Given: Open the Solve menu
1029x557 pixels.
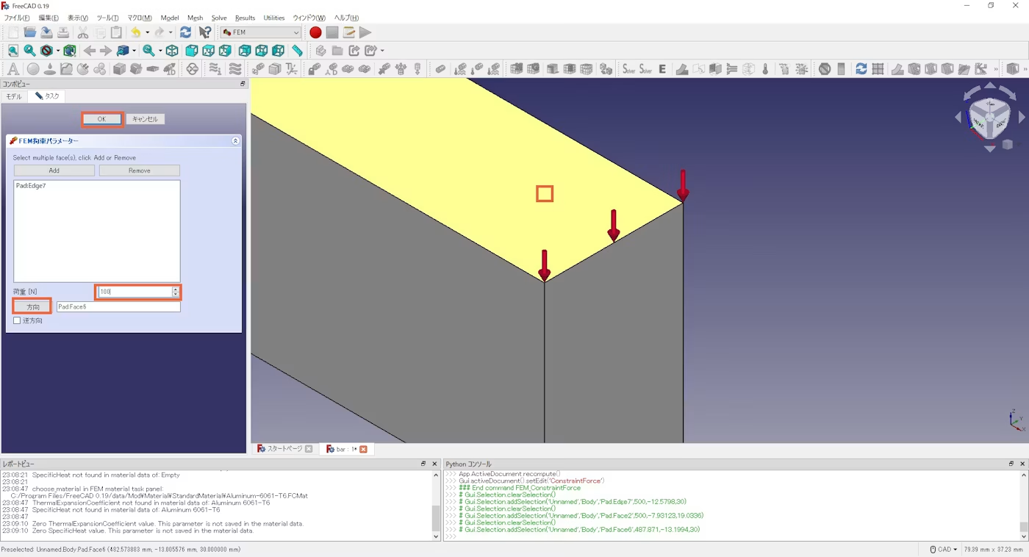Looking at the screenshot, I should (x=219, y=18).
